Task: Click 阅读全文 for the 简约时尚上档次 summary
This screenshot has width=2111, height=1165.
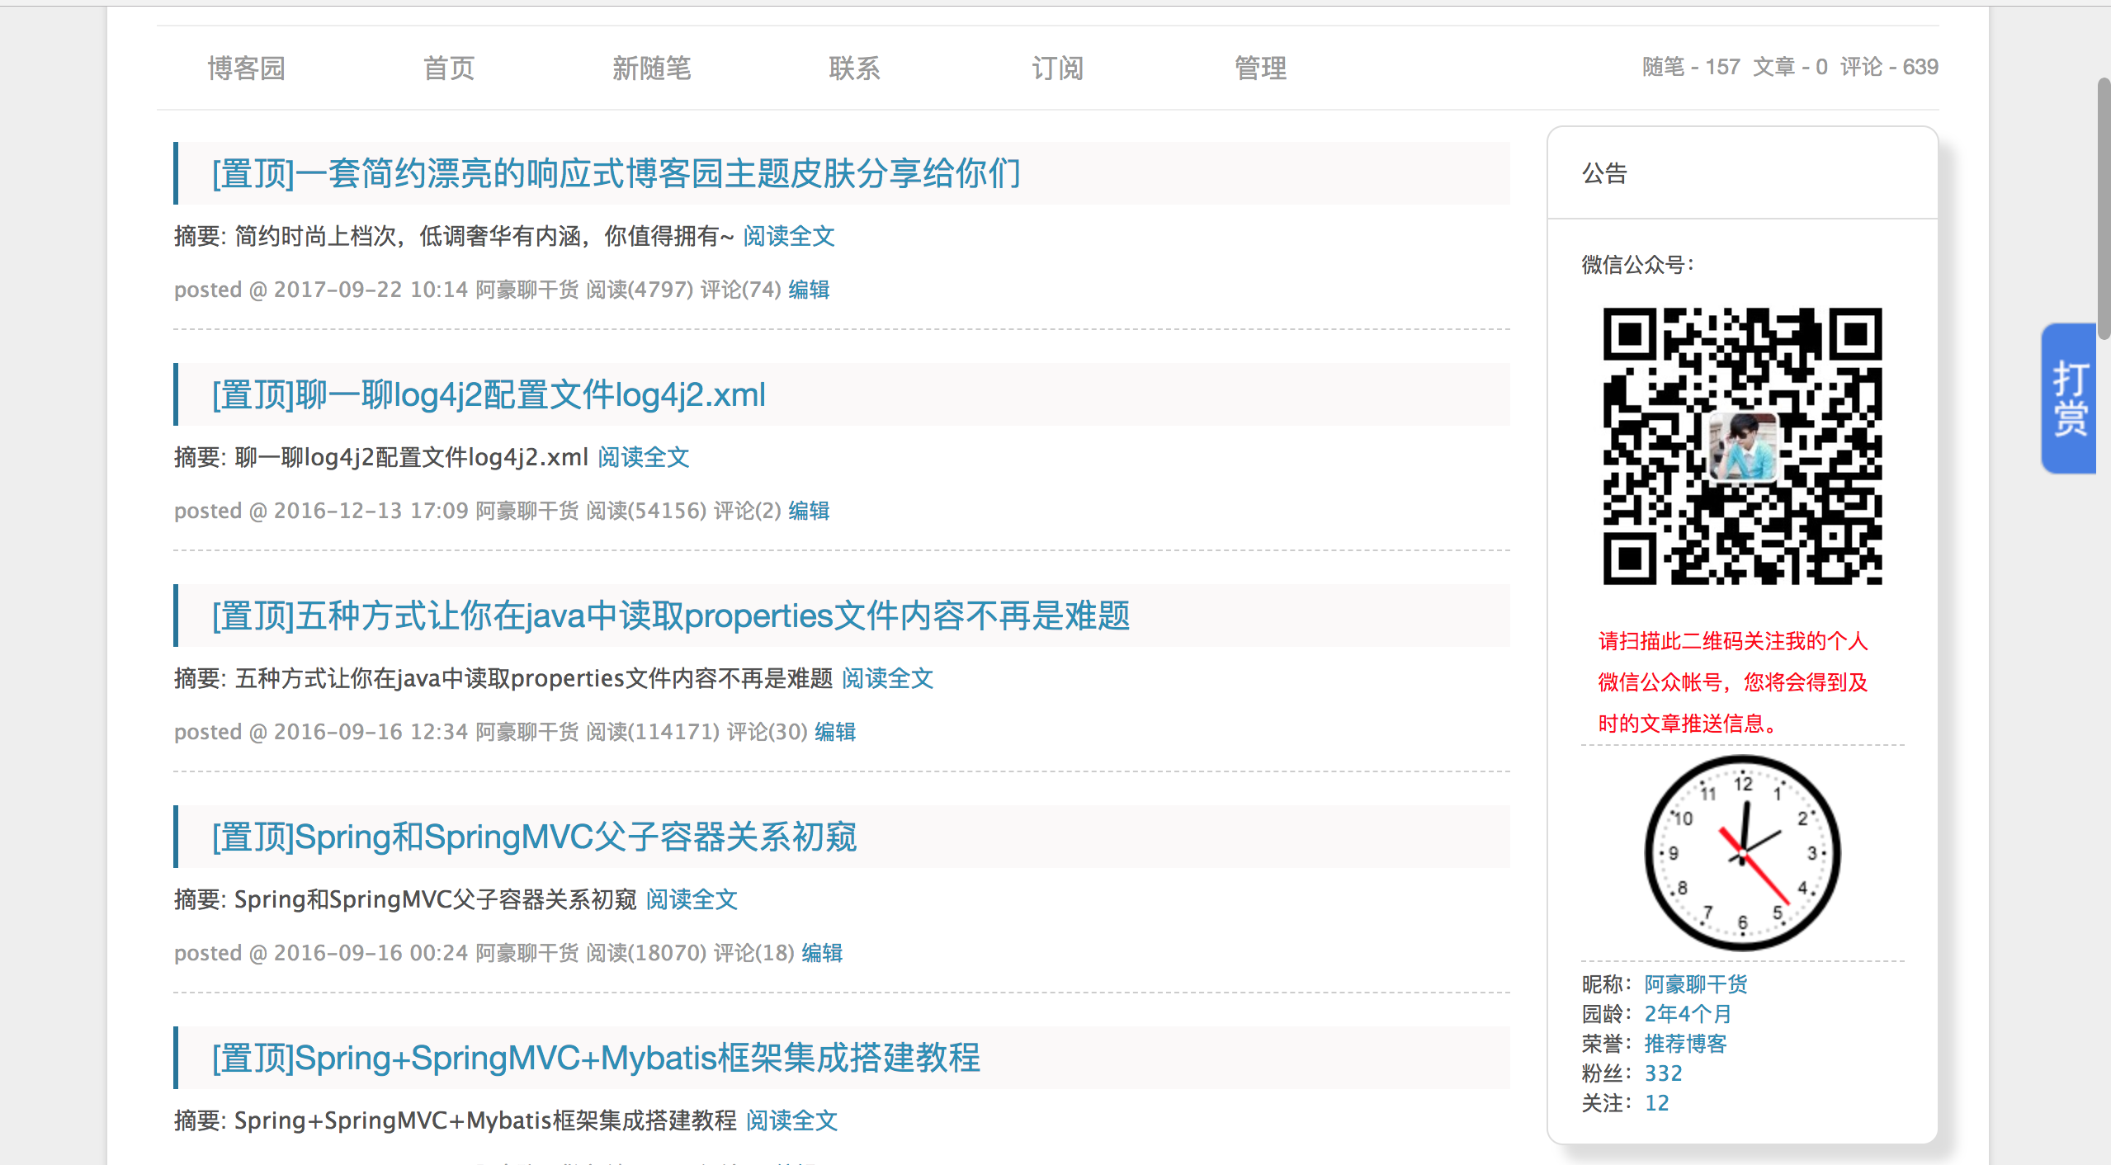Action: pyautogui.click(x=789, y=236)
